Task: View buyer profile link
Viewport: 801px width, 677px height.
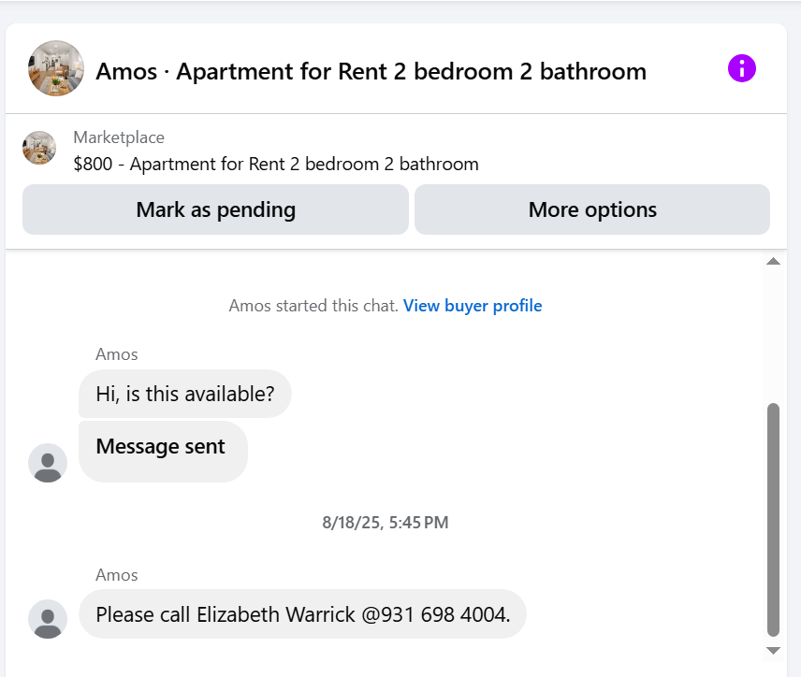Action: pyautogui.click(x=473, y=306)
